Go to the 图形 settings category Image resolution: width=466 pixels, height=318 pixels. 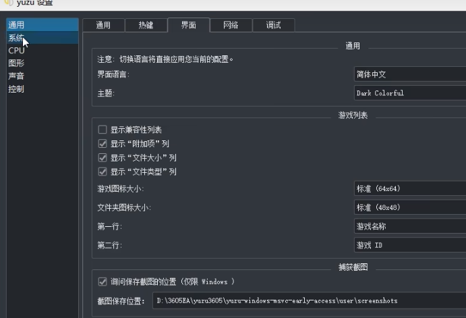[16, 63]
